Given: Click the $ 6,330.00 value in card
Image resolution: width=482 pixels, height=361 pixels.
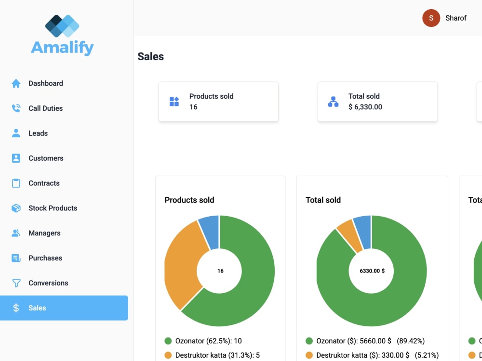Looking at the screenshot, I should point(365,107).
